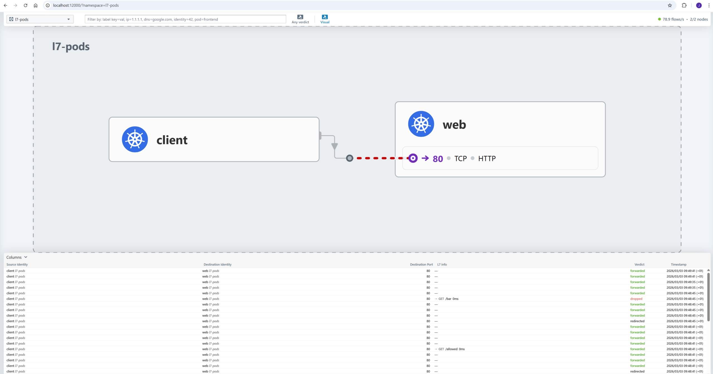Click the web service card title

tap(454, 124)
